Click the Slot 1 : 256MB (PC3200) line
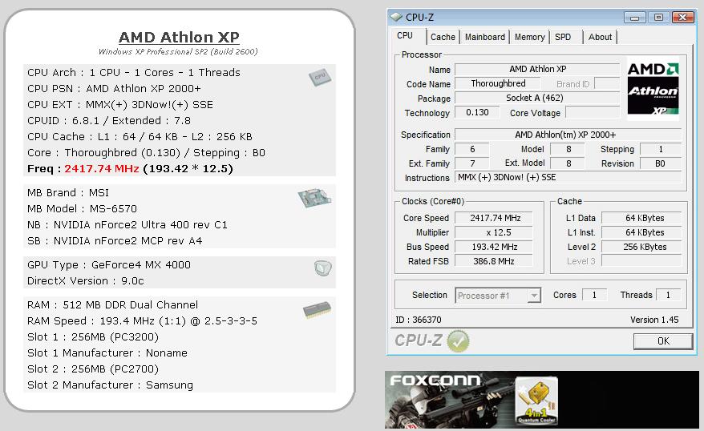The width and height of the screenshot is (704, 431). tap(92, 337)
